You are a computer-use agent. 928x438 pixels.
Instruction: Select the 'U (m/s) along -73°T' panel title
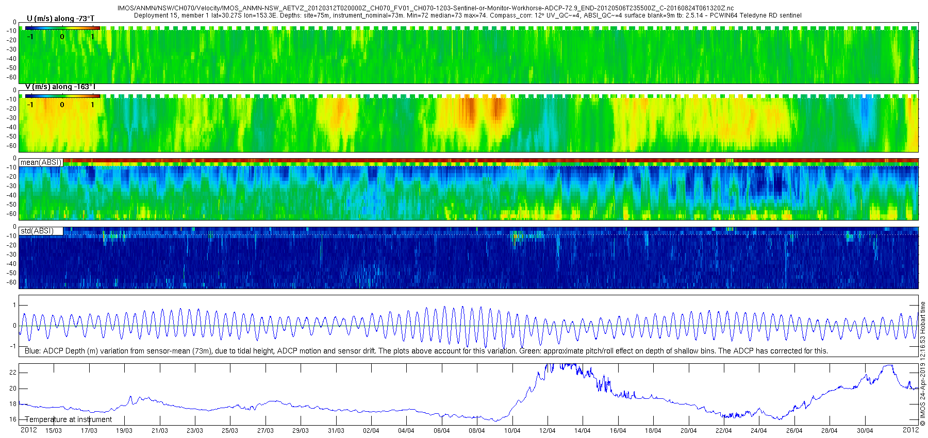tap(60, 19)
